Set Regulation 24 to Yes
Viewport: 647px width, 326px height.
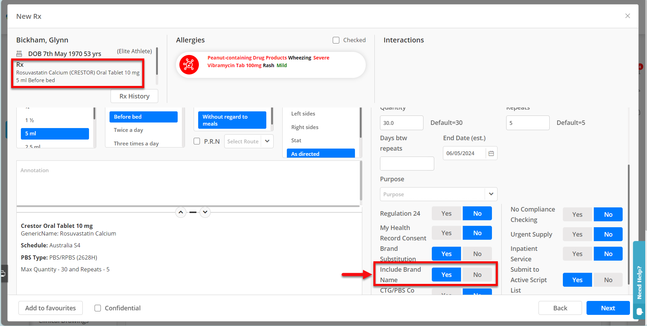[446, 213]
